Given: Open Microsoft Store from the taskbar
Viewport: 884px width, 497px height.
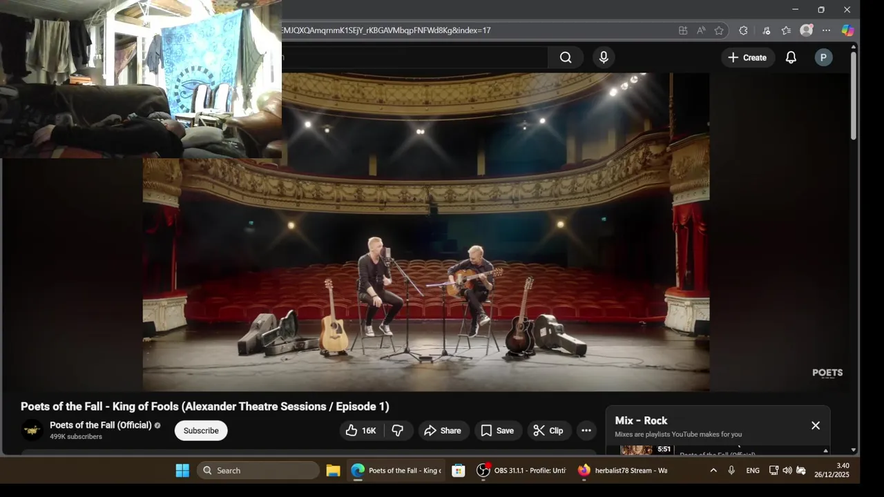Looking at the screenshot, I should (x=458, y=471).
